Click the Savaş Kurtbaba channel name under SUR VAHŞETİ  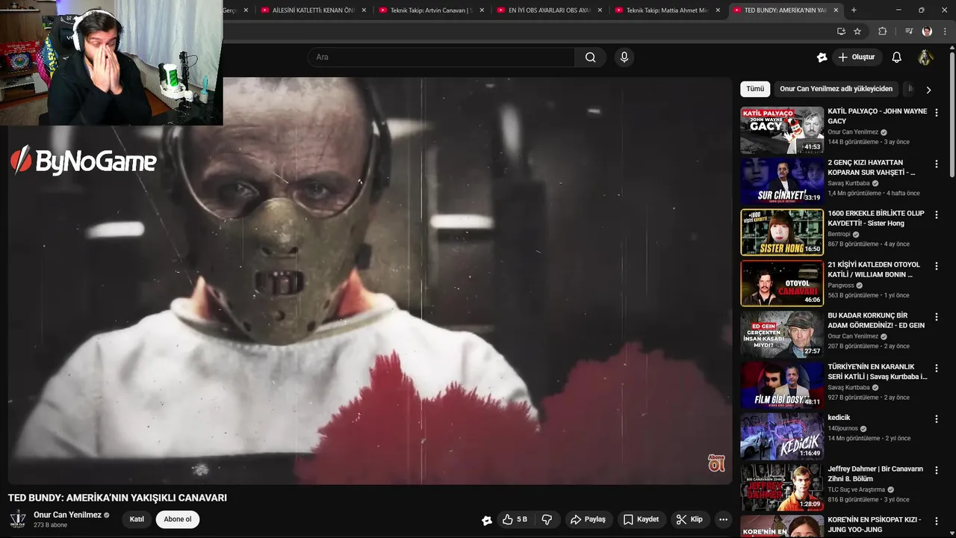point(848,183)
